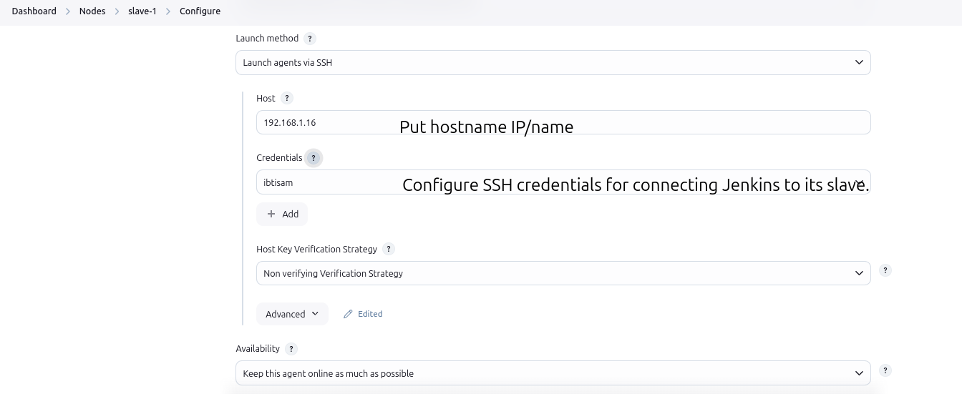Click help icon right of Availability dropdown
This screenshot has width=962, height=394.
(x=885, y=370)
